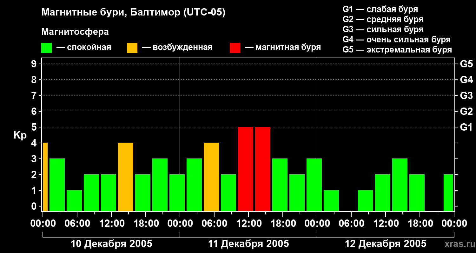Viewport: 476px width, 253px height.
Task: Select the «G5 — экстремальная буря» legend line
Action: pos(397,50)
